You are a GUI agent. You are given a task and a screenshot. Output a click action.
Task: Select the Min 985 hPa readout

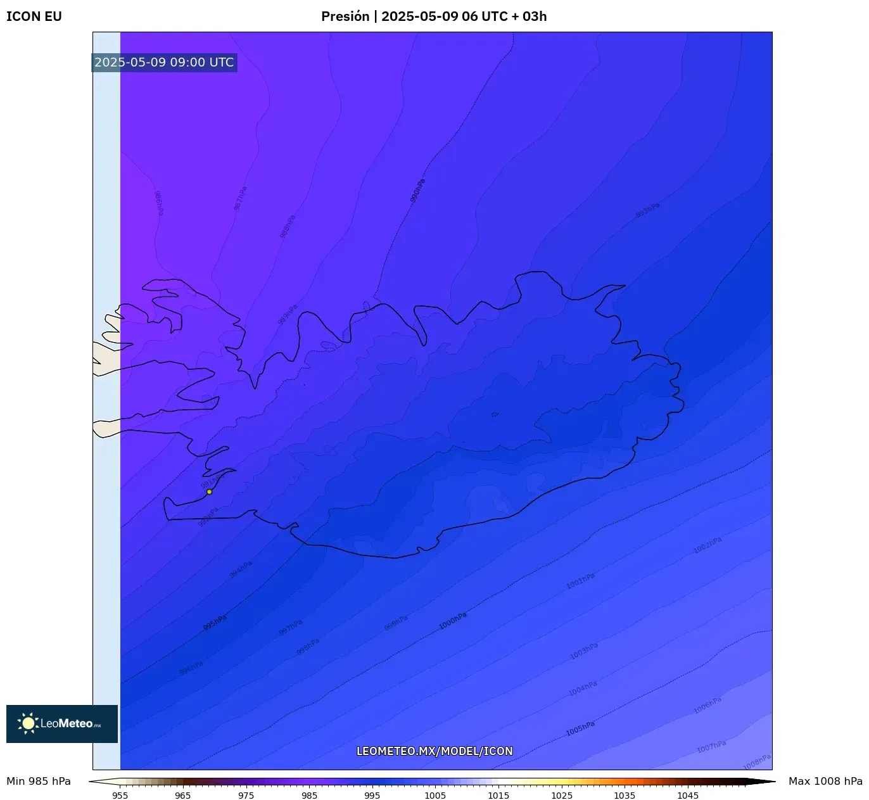coord(39,781)
